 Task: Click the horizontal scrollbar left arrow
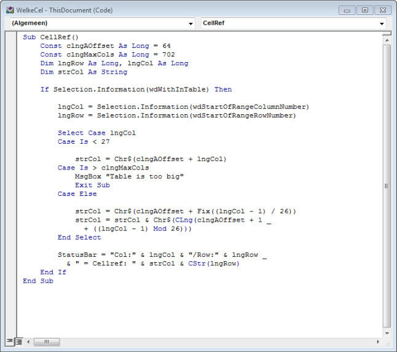pos(28,342)
